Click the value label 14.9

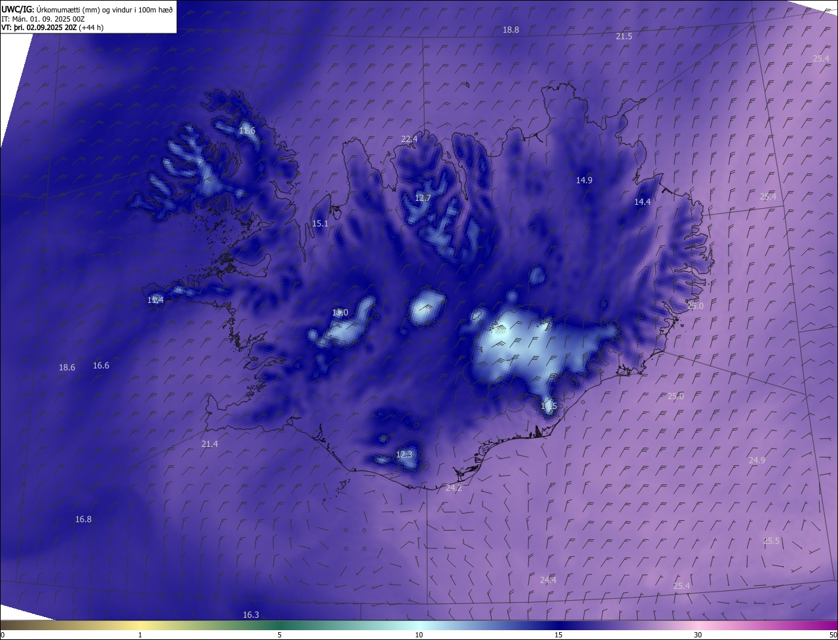click(584, 181)
